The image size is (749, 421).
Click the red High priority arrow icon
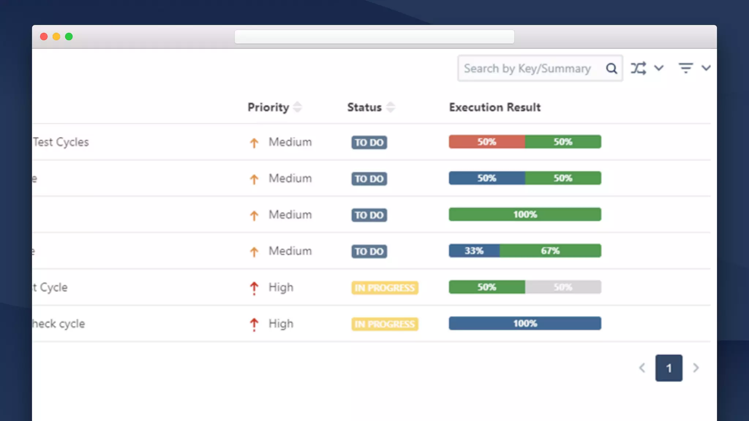pos(254,288)
